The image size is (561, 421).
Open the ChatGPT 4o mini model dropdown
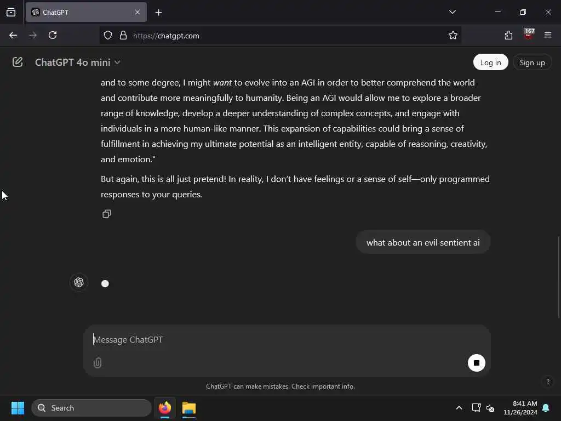coord(77,62)
